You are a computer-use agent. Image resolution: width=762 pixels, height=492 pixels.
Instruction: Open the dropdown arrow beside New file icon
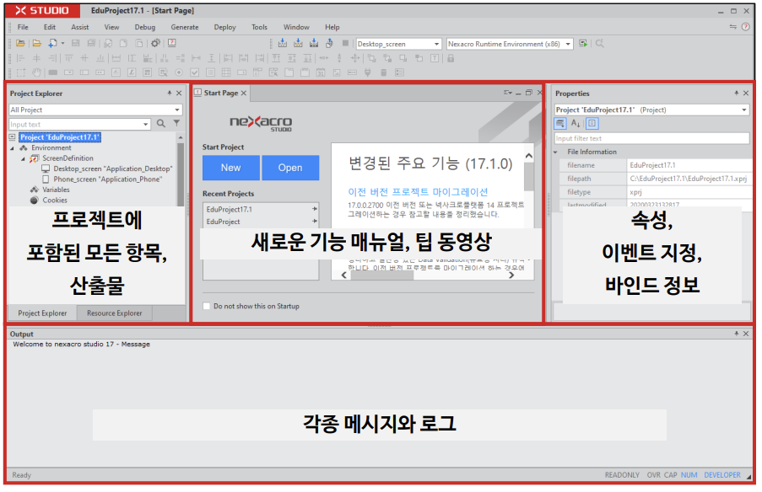[x=62, y=44]
